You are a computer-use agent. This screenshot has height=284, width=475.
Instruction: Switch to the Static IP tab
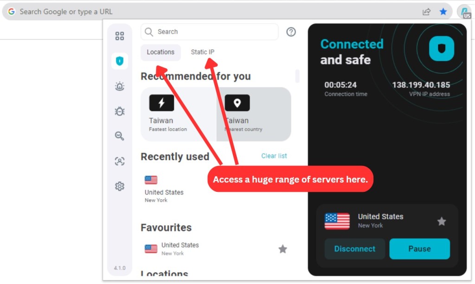click(x=202, y=52)
